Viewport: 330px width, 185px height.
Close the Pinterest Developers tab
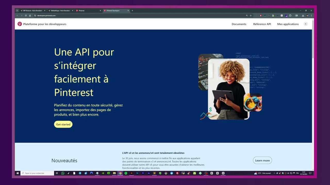click(128, 11)
